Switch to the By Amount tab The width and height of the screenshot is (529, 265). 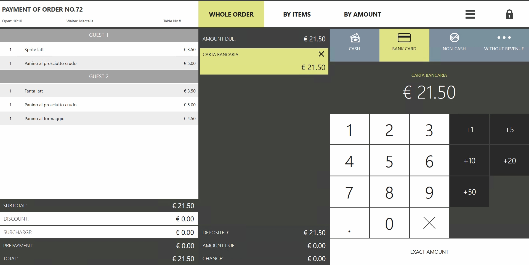click(362, 14)
